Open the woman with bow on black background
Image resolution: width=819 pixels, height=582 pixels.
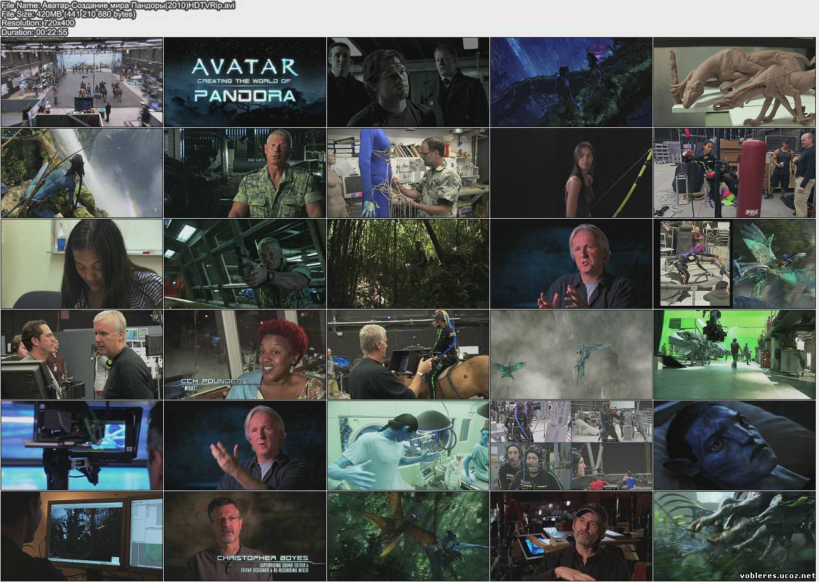pos(571,173)
